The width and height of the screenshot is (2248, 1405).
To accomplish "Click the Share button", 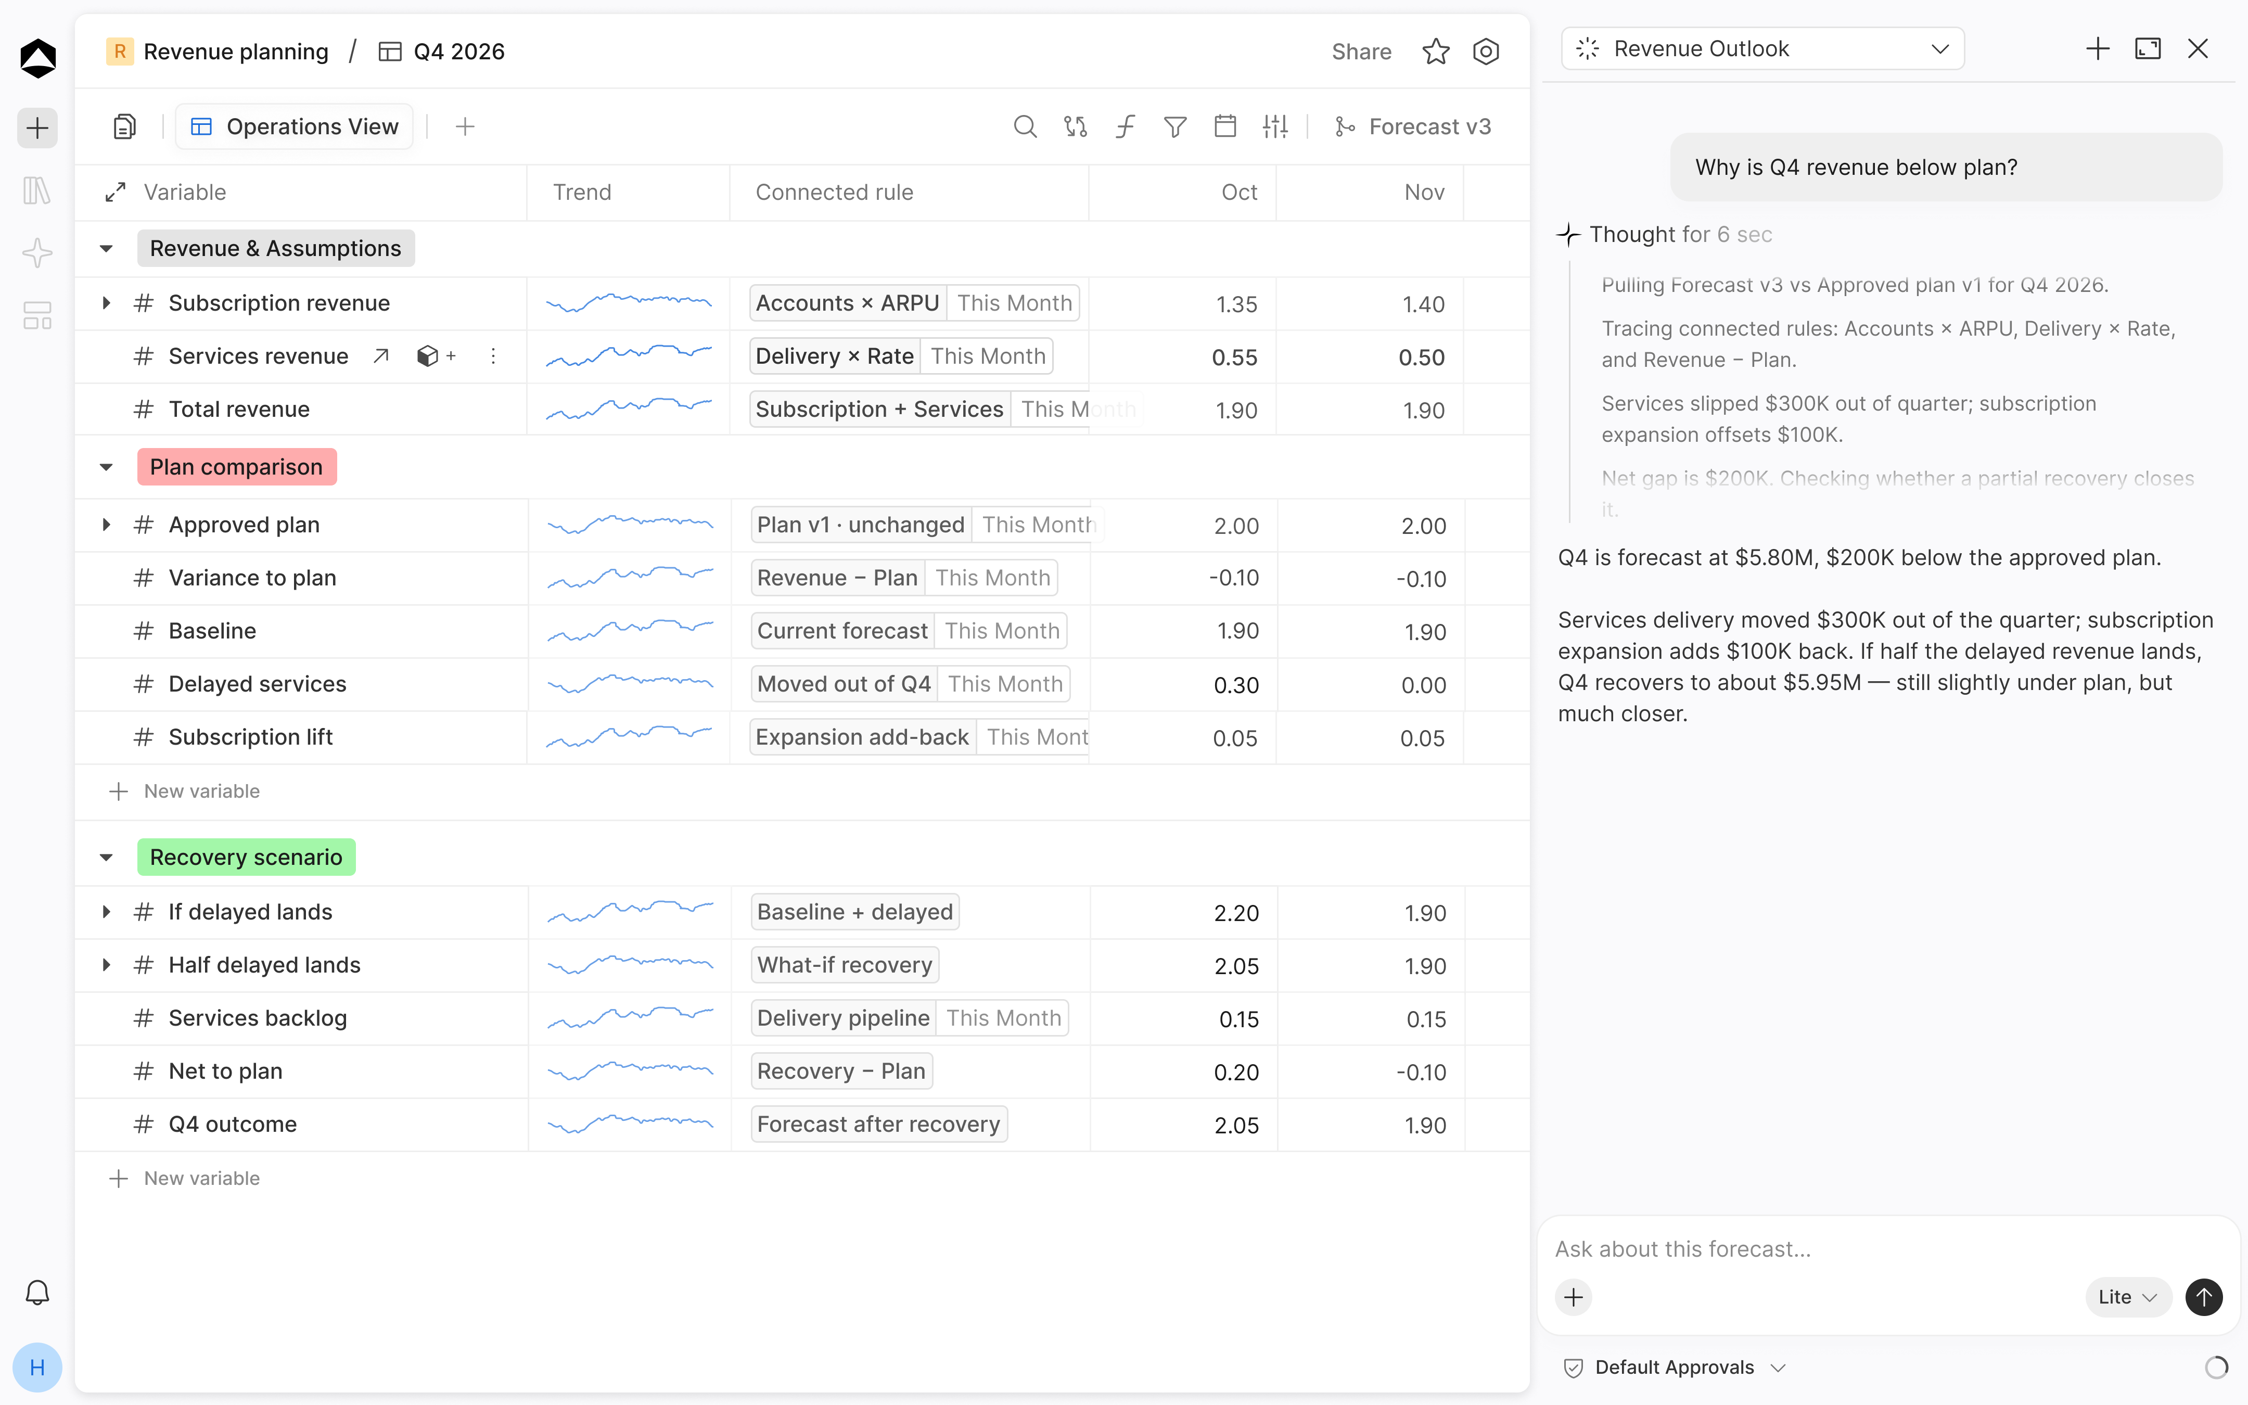I will point(1361,51).
